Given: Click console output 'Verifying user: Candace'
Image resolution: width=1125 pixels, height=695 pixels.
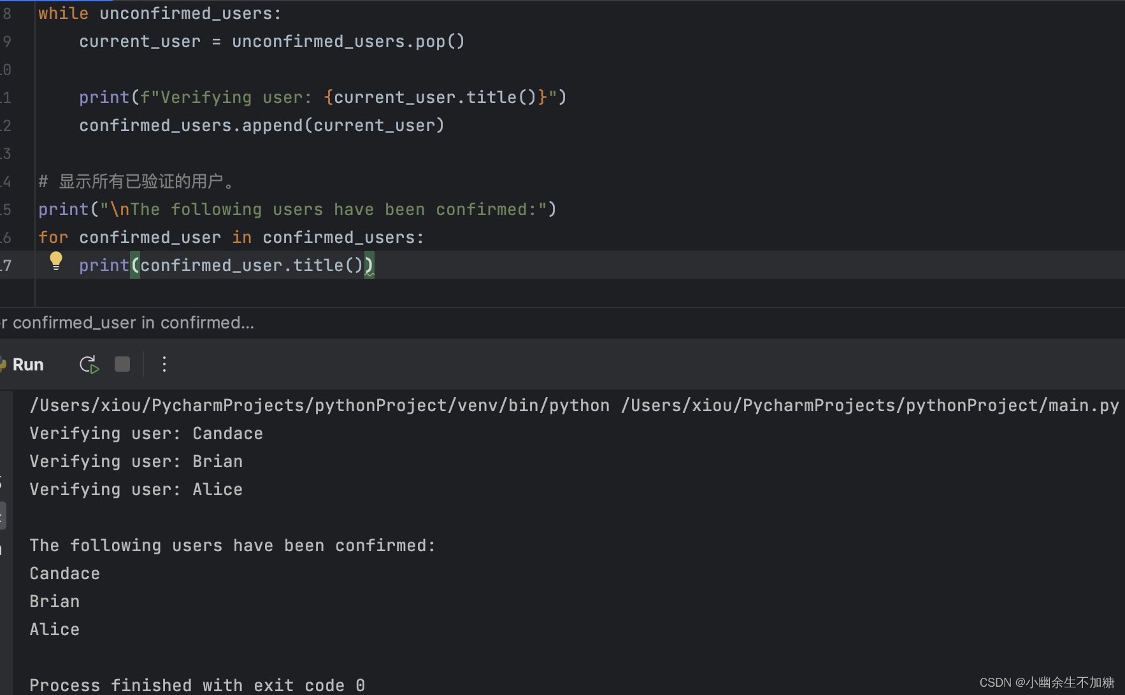Looking at the screenshot, I should [147, 433].
